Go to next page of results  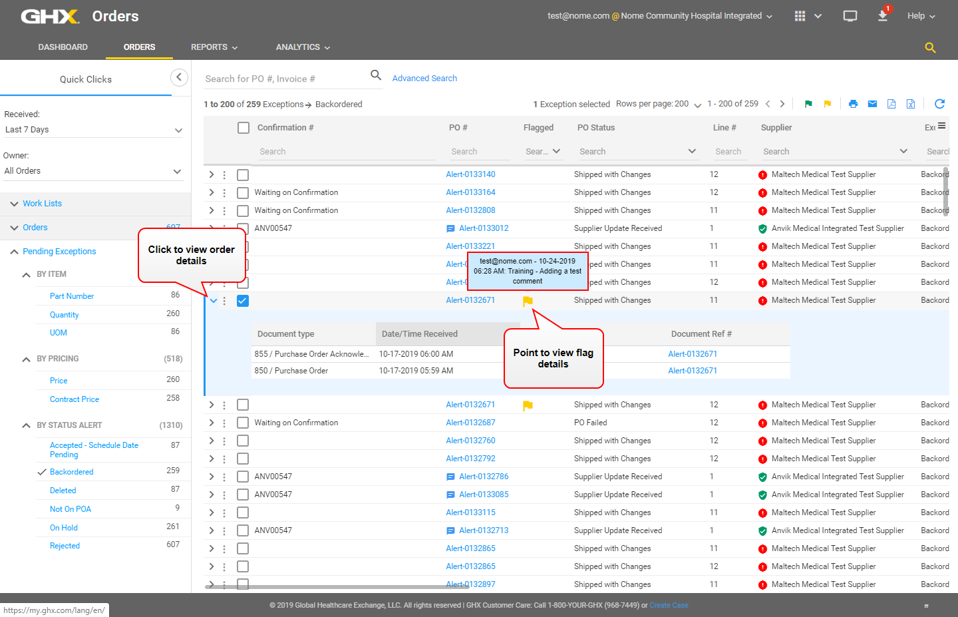pos(782,104)
